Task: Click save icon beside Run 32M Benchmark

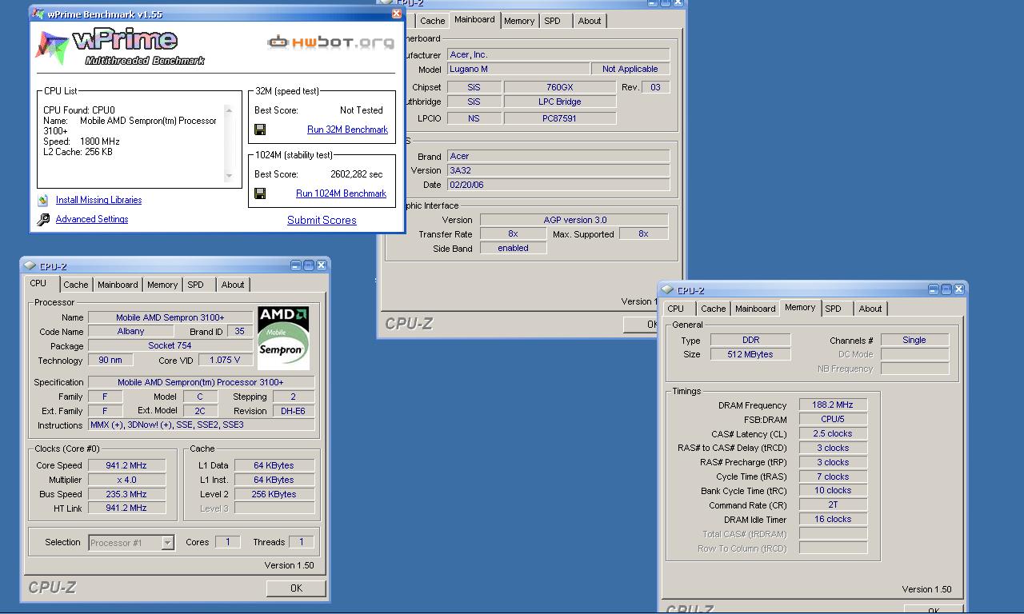Action: (x=260, y=130)
